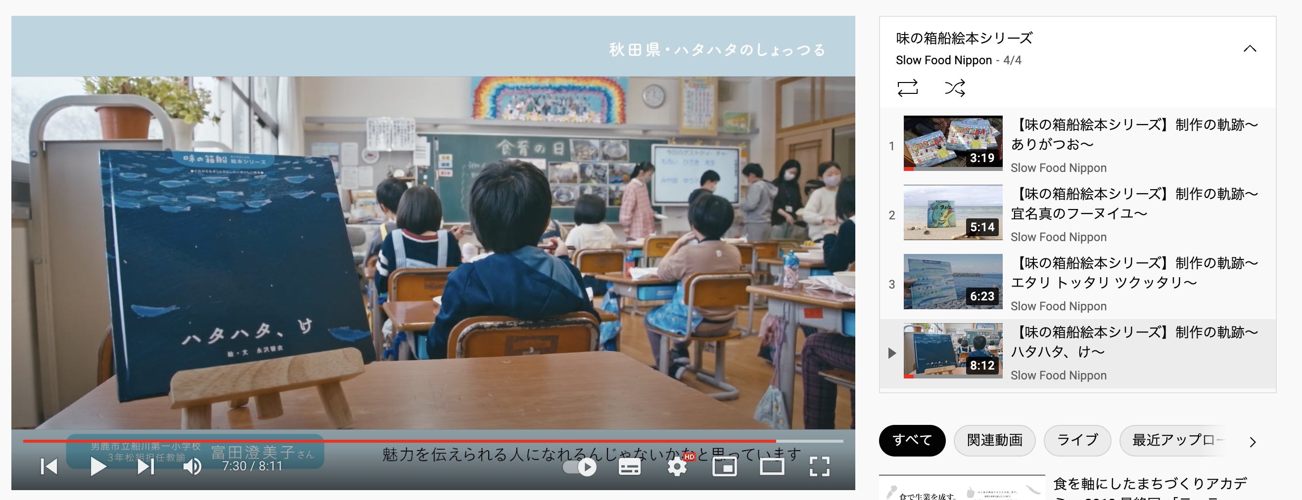
Task: Skip to the previous video
Action: click(49, 466)
